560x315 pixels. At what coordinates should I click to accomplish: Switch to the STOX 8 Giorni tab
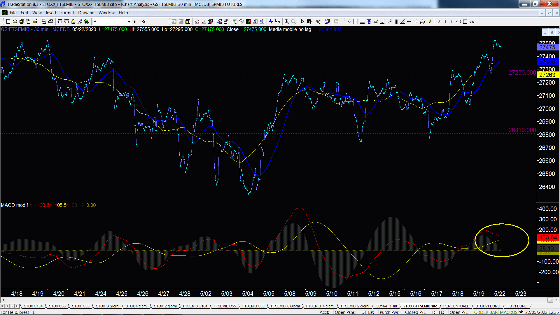coord(108,306)
